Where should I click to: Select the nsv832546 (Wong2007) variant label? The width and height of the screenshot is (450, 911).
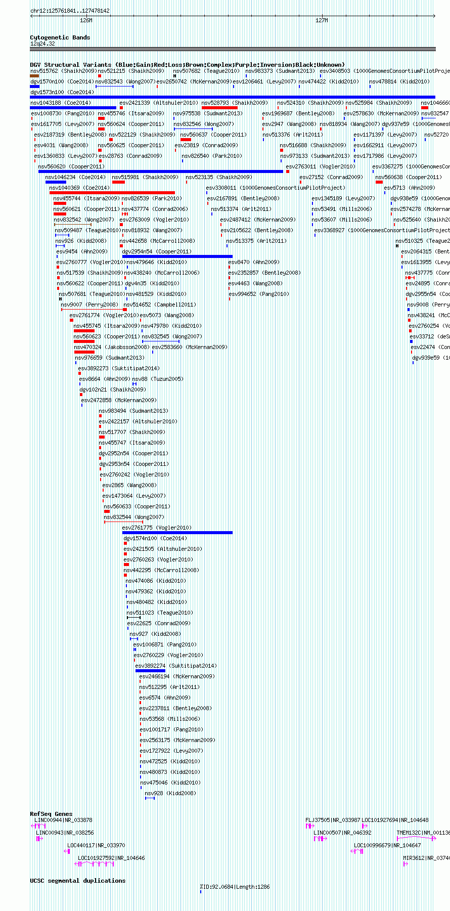[204, 124]
